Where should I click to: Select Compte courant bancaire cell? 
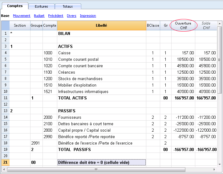click(102, 66)
